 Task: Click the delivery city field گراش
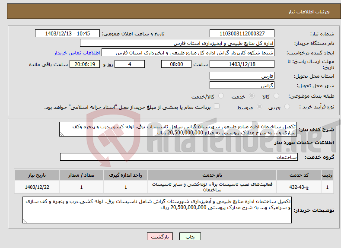pyautogui.click(x=242, y=85)
